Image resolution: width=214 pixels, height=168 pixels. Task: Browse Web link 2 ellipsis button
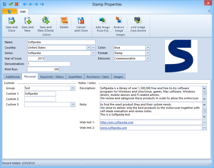pos(204,128)
